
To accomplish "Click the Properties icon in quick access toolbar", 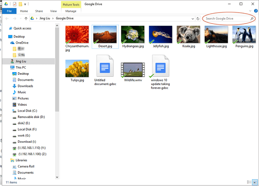I will coord(14,4).
